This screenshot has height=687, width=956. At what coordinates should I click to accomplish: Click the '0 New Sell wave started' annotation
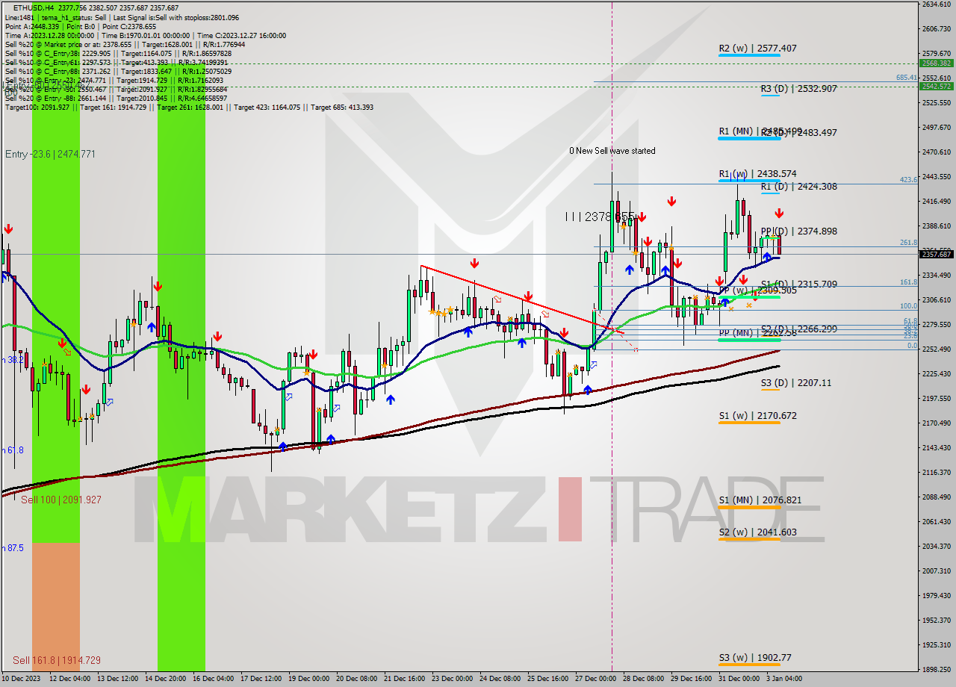pyautogui.click(x=612, y=151)
